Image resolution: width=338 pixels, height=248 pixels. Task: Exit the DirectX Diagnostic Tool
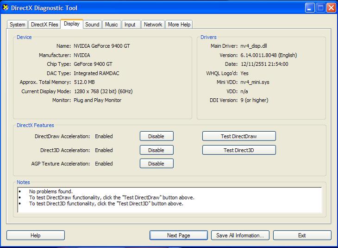pyautogui.click(x=302, y=235)
